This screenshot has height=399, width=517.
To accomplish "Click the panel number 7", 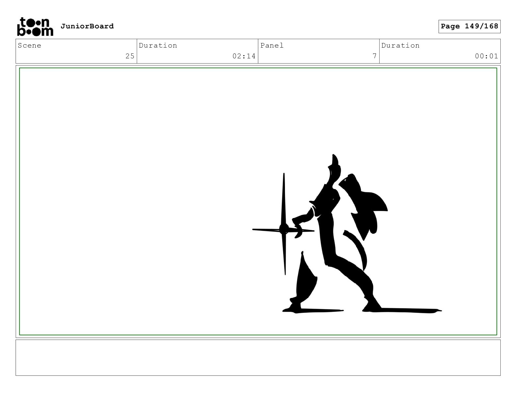I will pyautogui.click(x=375, y=56).
